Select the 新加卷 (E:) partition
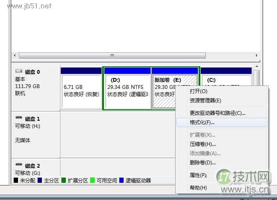Screen dimensions: 277x200 coord(164,88)
